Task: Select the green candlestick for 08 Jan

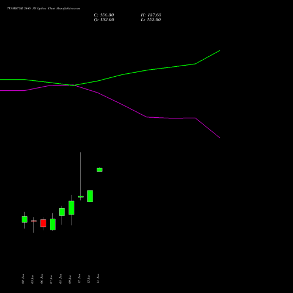Action: click(x=62, y=212)
